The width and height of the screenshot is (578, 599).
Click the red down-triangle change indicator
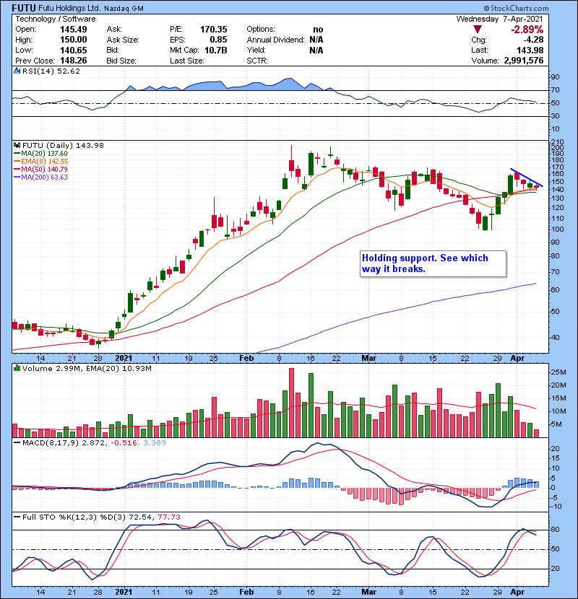pos(477,29)
